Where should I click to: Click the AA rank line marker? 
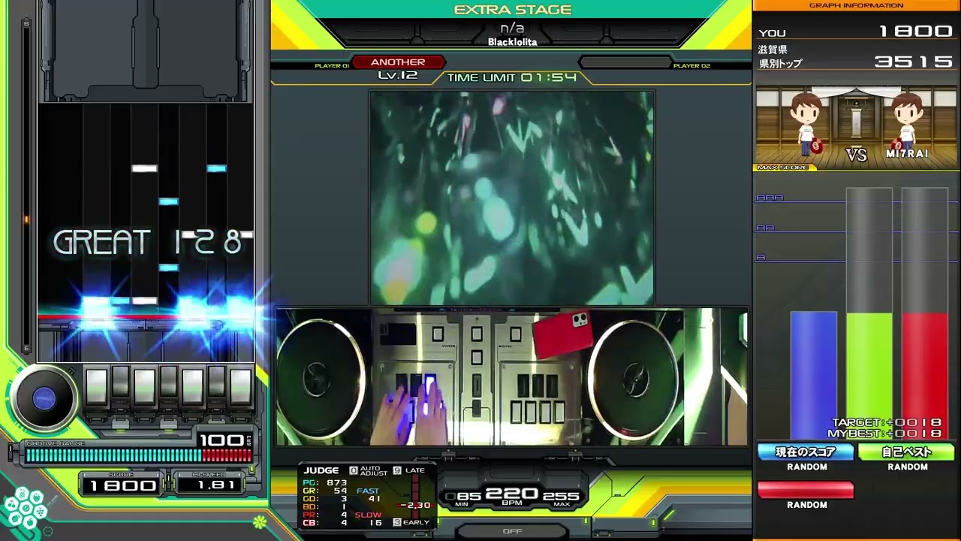pos(764,228)
